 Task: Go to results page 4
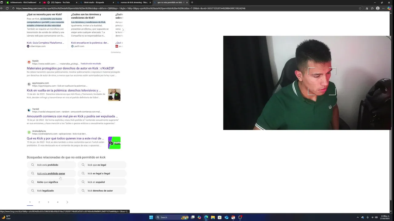pos(58,202)
